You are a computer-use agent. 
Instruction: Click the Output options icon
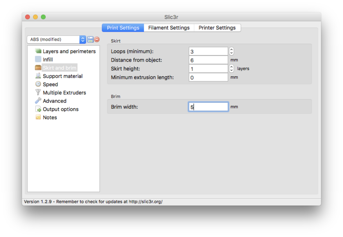38,109
